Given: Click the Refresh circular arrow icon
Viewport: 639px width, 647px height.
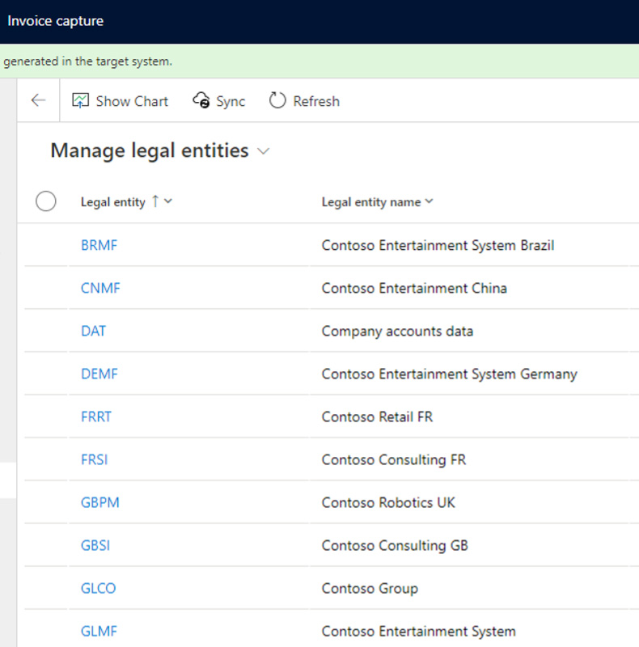Looking at the screenshot, I should point(277,100).
